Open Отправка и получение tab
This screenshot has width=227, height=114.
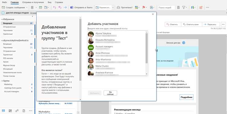(x=33, y=2)
